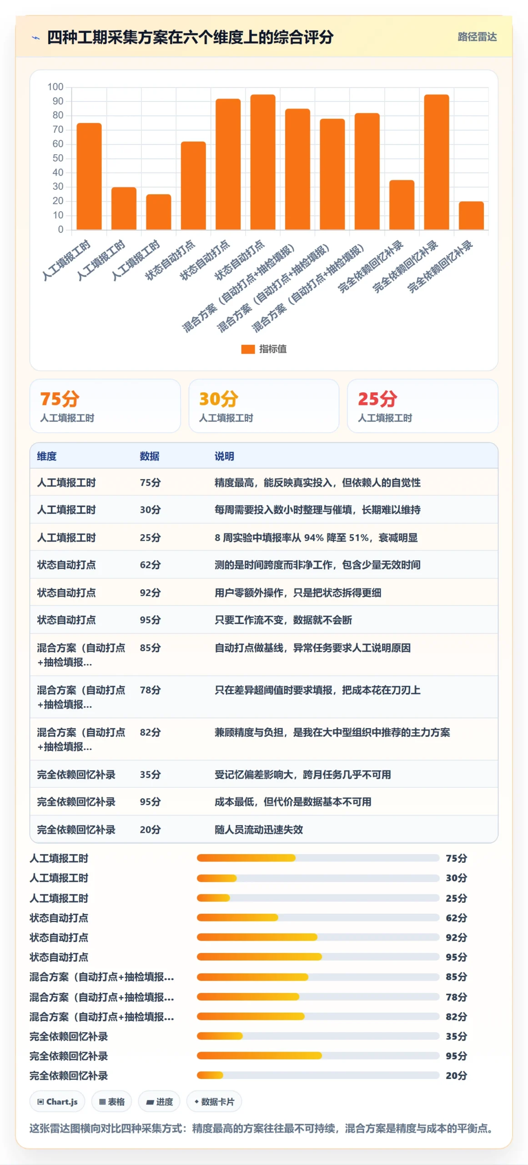Select table text 8 周实验中填报率从 94% 降至 51%

[x=292, y=537]
